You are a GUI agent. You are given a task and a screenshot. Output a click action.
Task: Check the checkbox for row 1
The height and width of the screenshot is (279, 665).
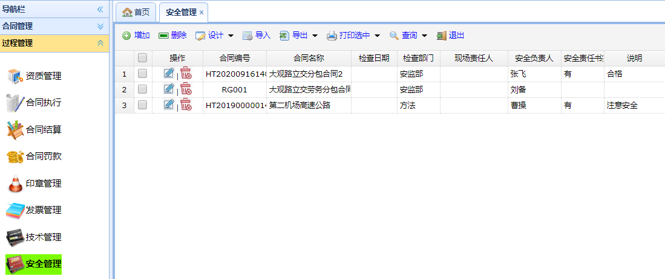coord(143,74)
